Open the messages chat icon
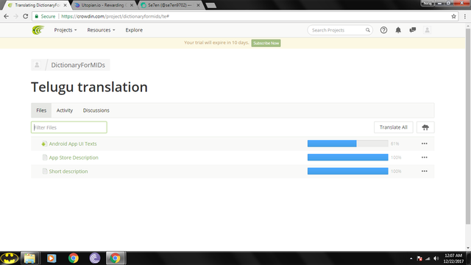The width and height of the screenshot is (471, 265). pyautogui.click(x=413, y=30)
